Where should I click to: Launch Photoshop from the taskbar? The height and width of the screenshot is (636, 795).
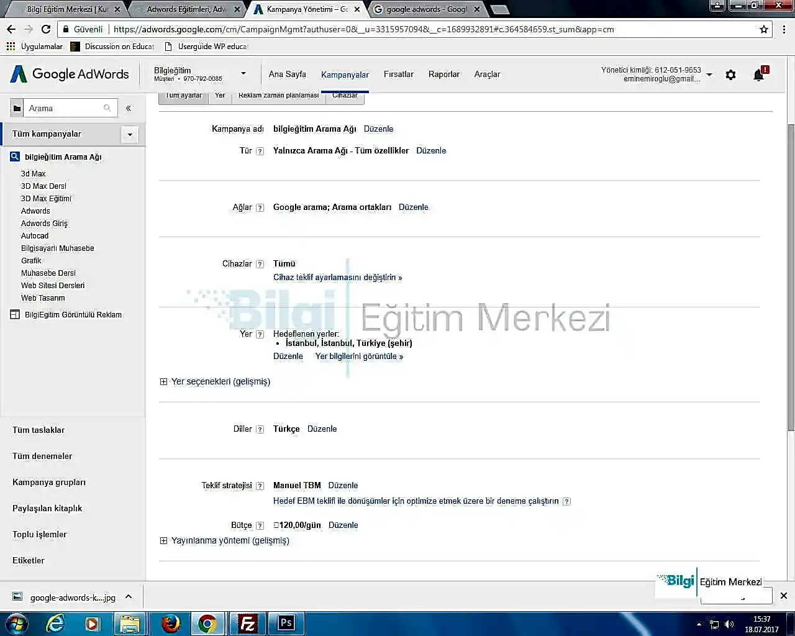pos(286,623)
